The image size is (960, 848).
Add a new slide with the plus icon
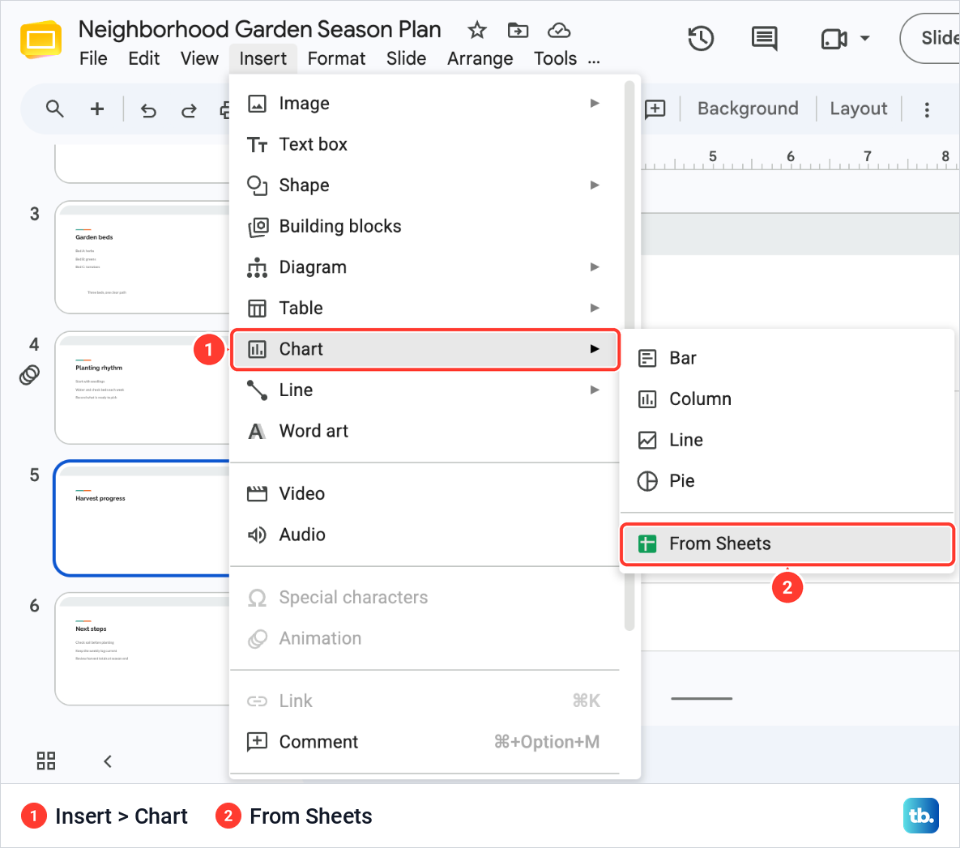coord(96,109)
